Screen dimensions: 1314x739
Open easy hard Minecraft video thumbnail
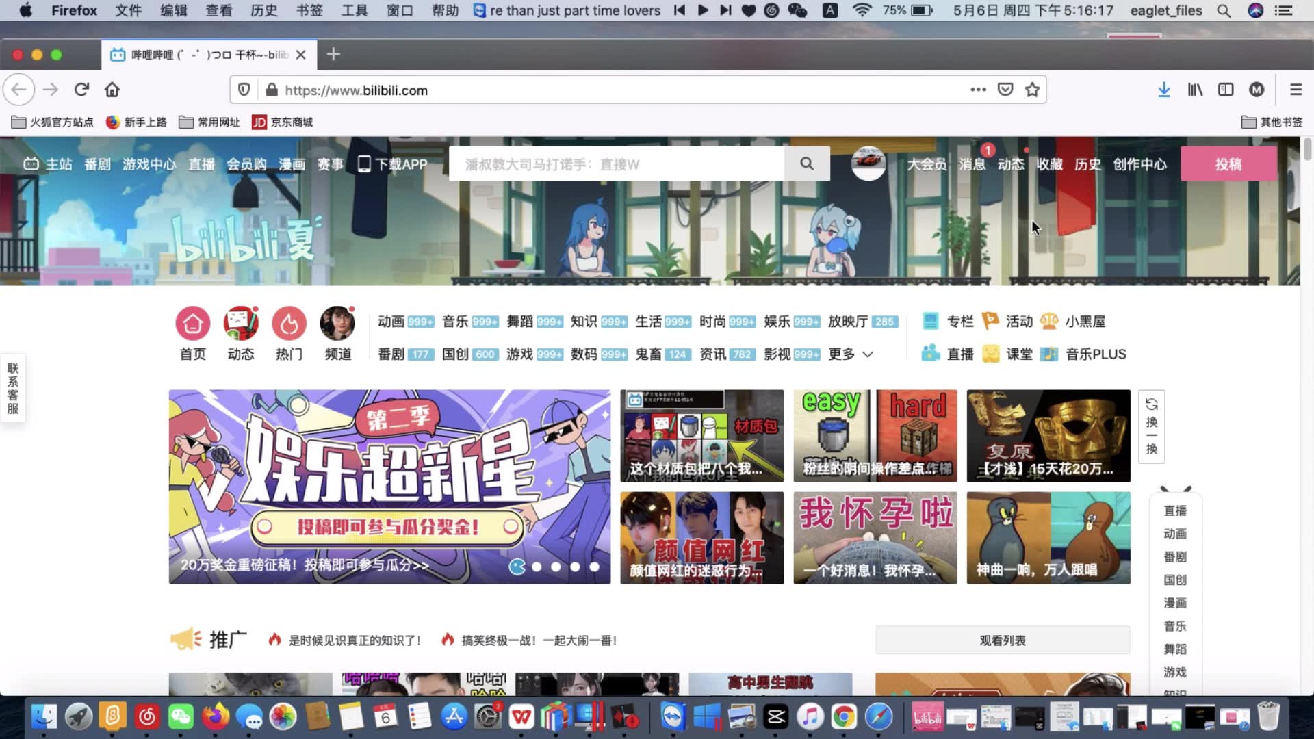[875, 436]
